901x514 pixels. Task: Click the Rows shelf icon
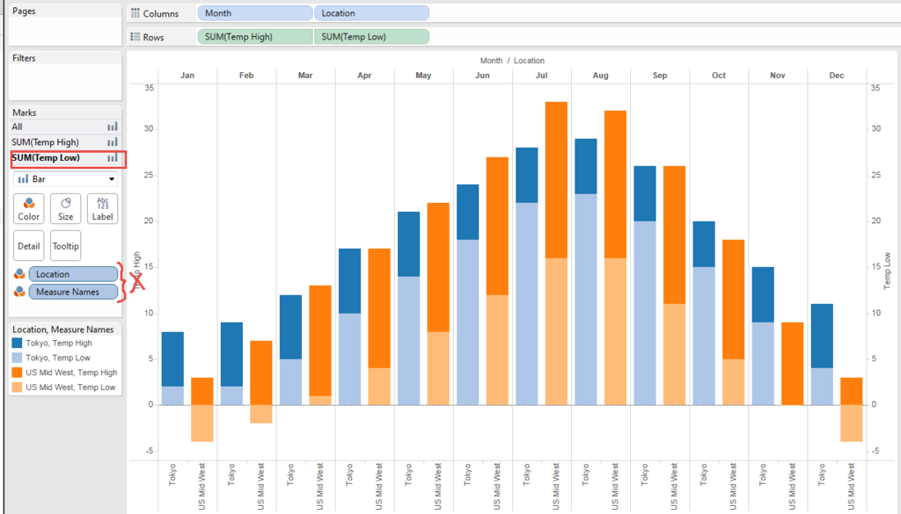pyautogui.click(x=136, y=37)
